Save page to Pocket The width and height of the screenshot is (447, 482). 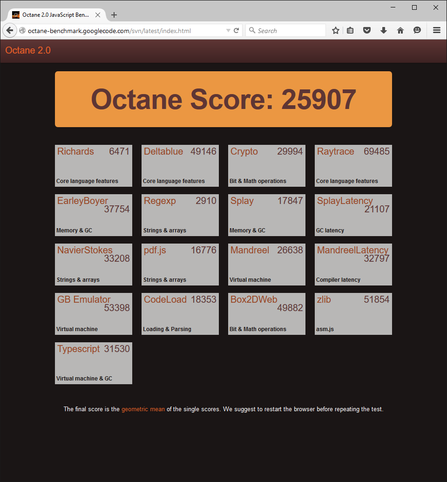367,30
